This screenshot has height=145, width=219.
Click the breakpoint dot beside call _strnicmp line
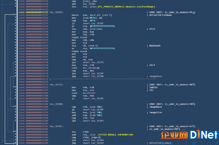(x=15, y=68)
